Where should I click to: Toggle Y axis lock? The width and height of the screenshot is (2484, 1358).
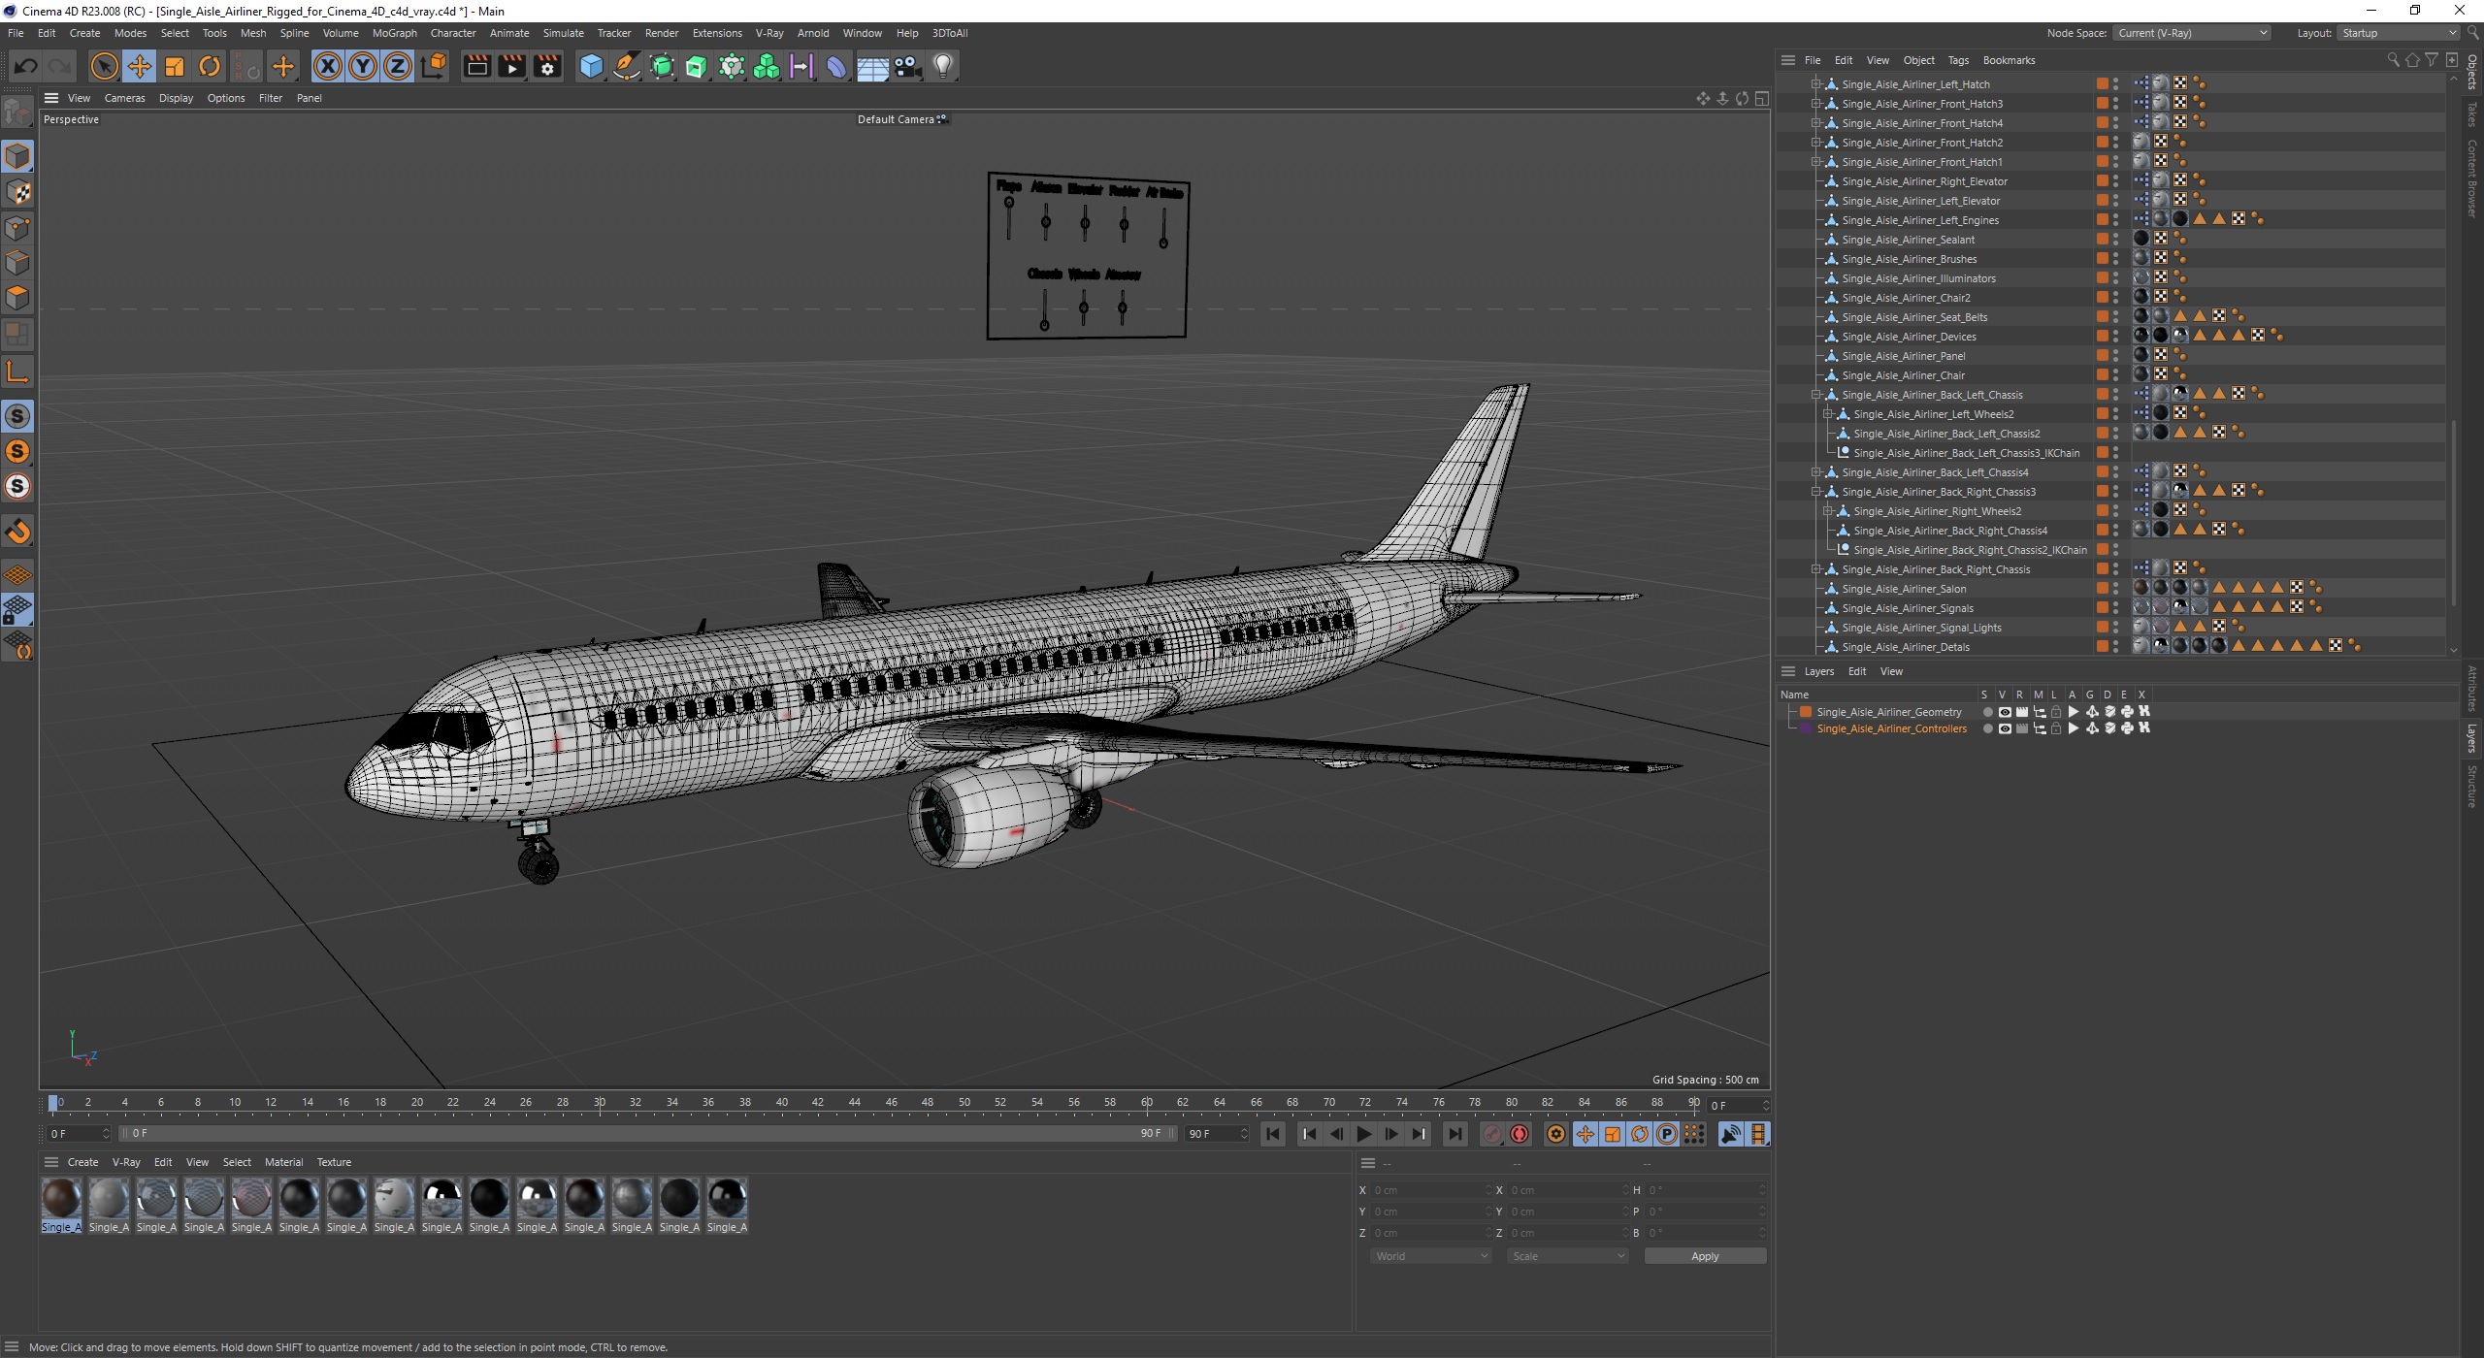[x=363, y=66]
